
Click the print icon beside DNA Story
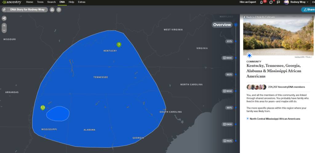pos(52,10)
